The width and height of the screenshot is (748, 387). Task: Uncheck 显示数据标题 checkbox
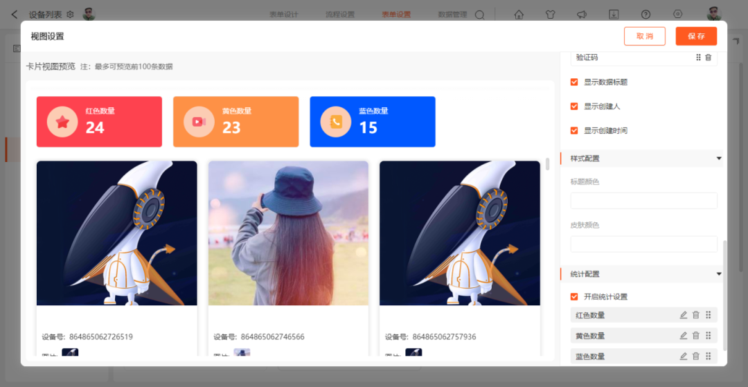coord(574,82)
